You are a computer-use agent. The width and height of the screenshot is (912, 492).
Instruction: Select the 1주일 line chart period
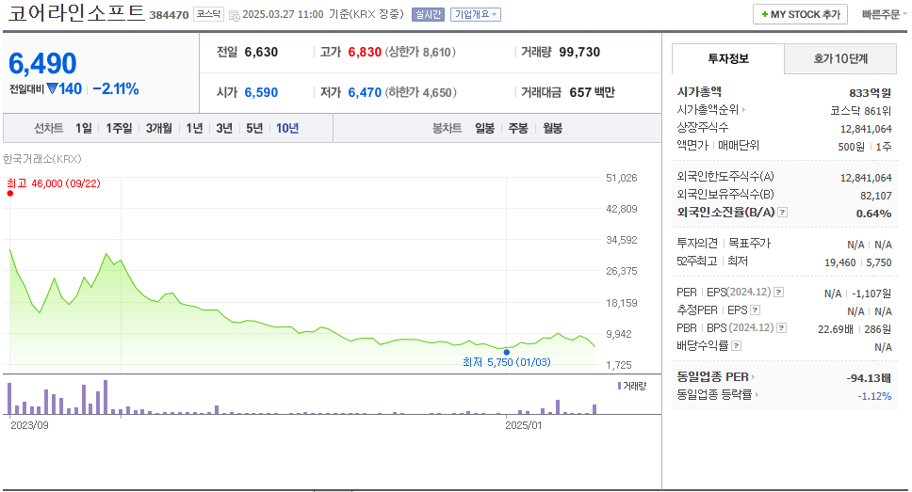(120, 128)
